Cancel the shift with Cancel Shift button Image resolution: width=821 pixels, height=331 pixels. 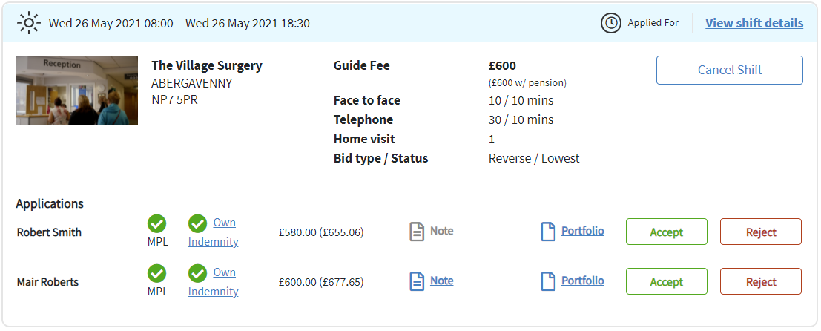[x=729, y=71]
